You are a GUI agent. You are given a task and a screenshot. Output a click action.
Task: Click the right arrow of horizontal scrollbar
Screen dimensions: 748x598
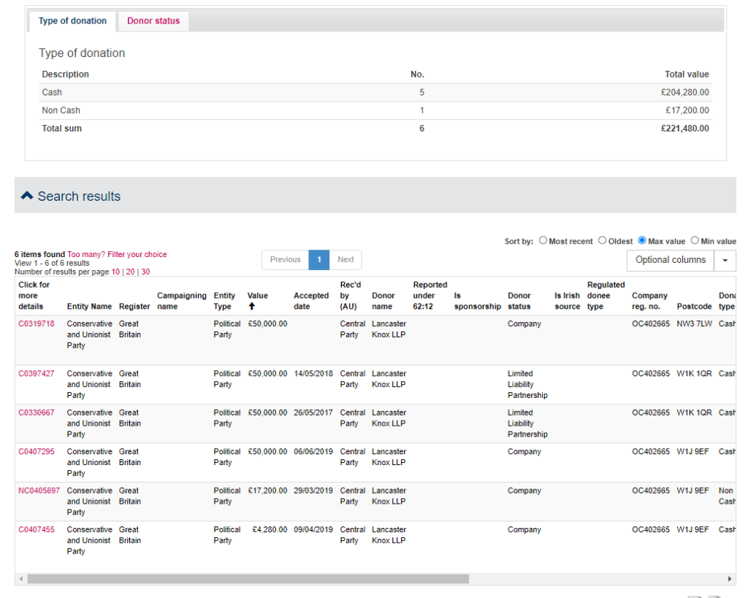click(x=731, y=579)
